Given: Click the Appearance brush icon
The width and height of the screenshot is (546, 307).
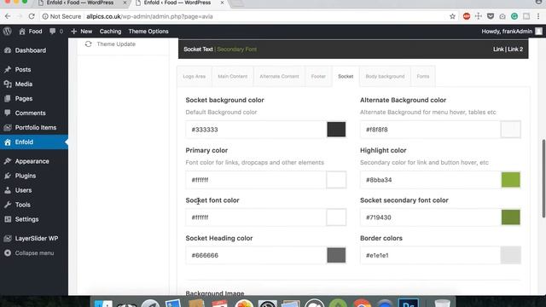Looking at the screenshot, I should [8, 161].
